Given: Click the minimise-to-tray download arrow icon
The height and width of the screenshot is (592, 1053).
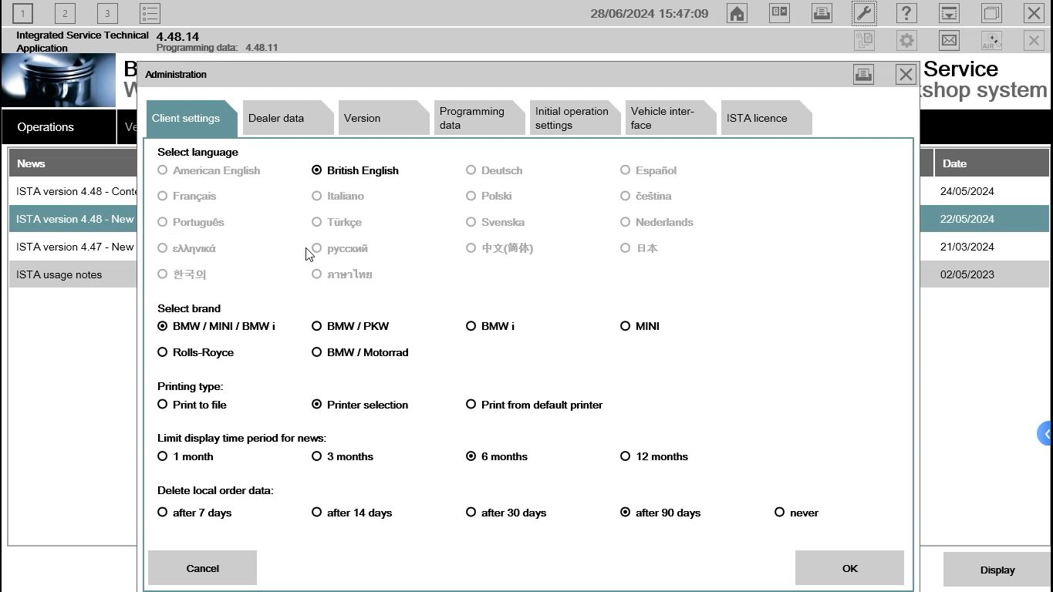Looking at the screenshot, I should pos(949,13).
